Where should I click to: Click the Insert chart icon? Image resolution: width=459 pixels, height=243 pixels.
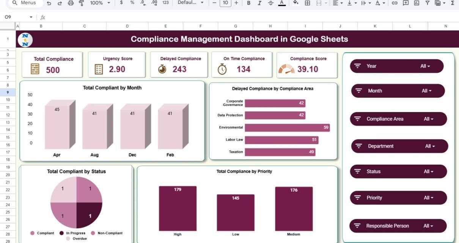[x=417, y=3]
